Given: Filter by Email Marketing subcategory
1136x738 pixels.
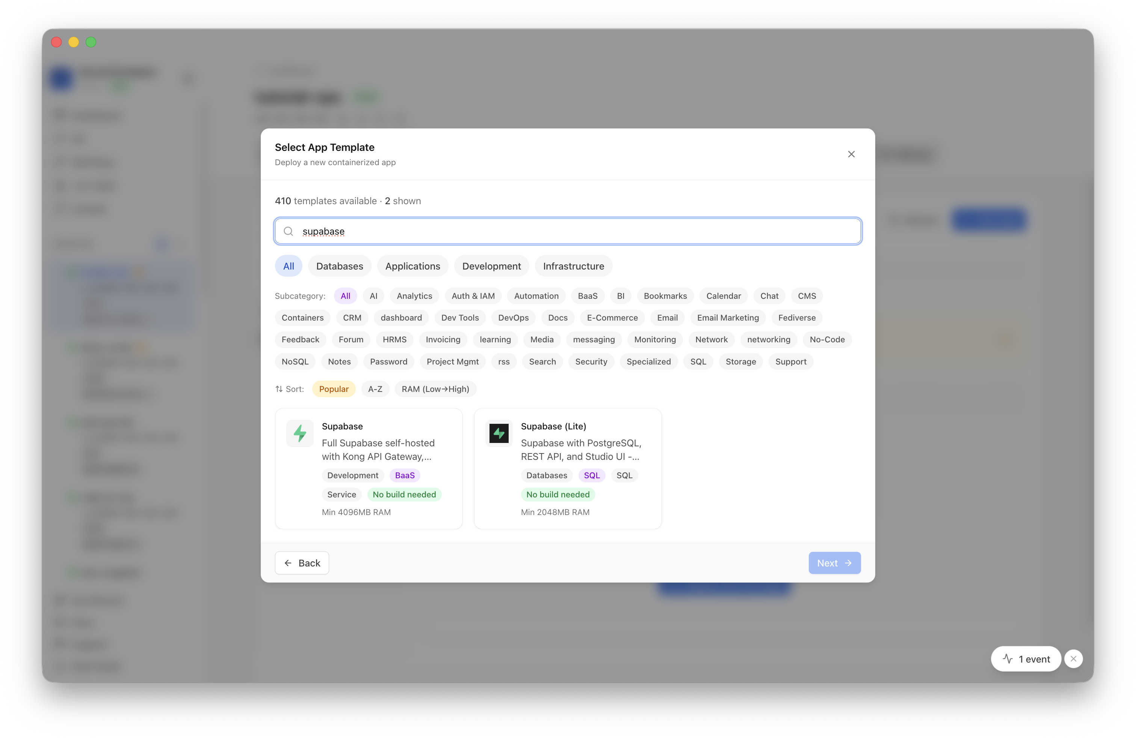Looking at the screenshot, I should (727, 318).
